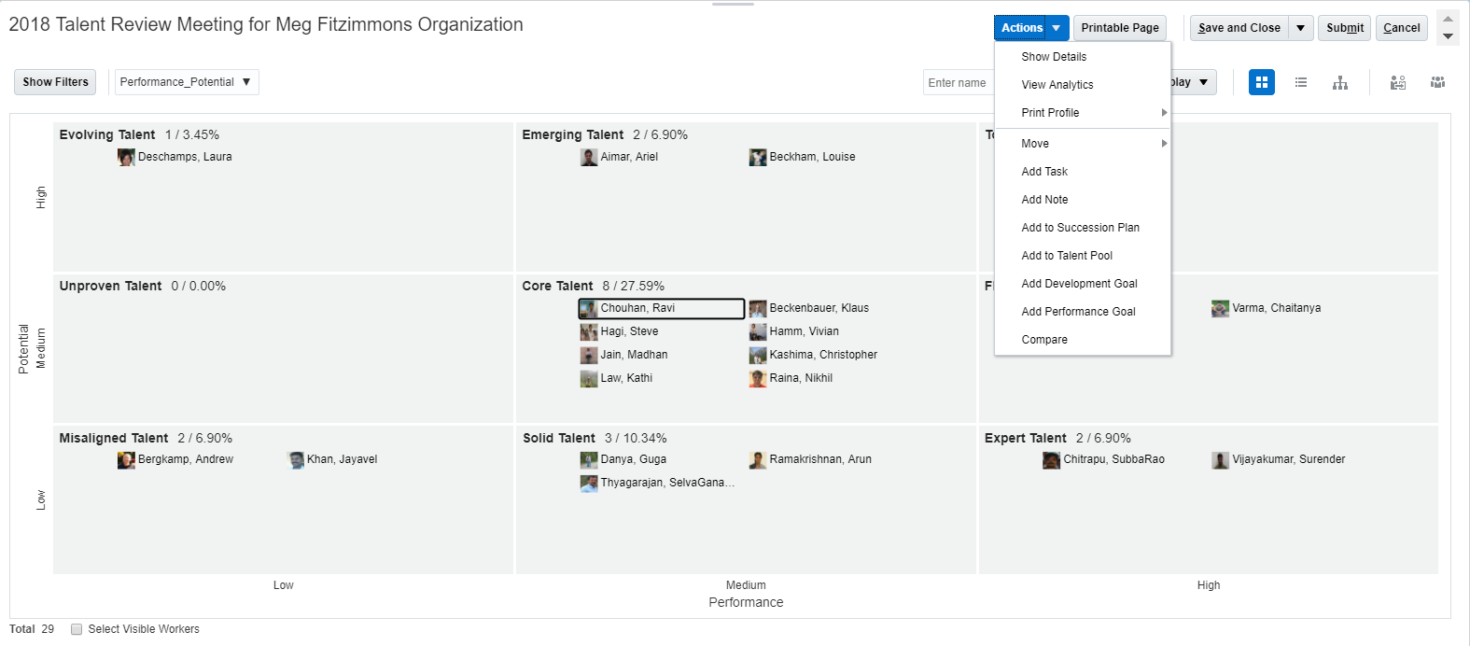Choose Add to Succession Plan menu item
The height and width of the screenshot is (646, 1470).
(x=1080, y=228)
